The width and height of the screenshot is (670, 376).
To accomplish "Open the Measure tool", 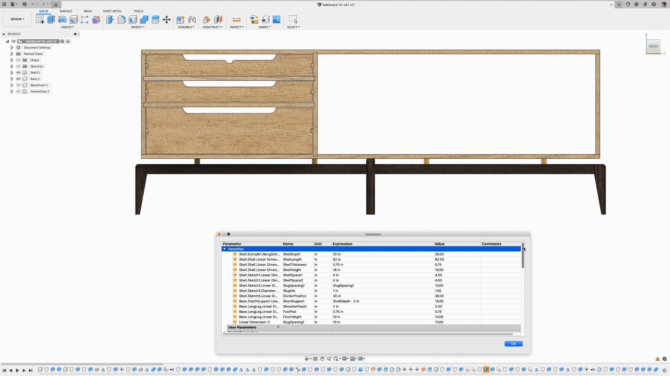I will pyautogui.click(x=236, y=19).
